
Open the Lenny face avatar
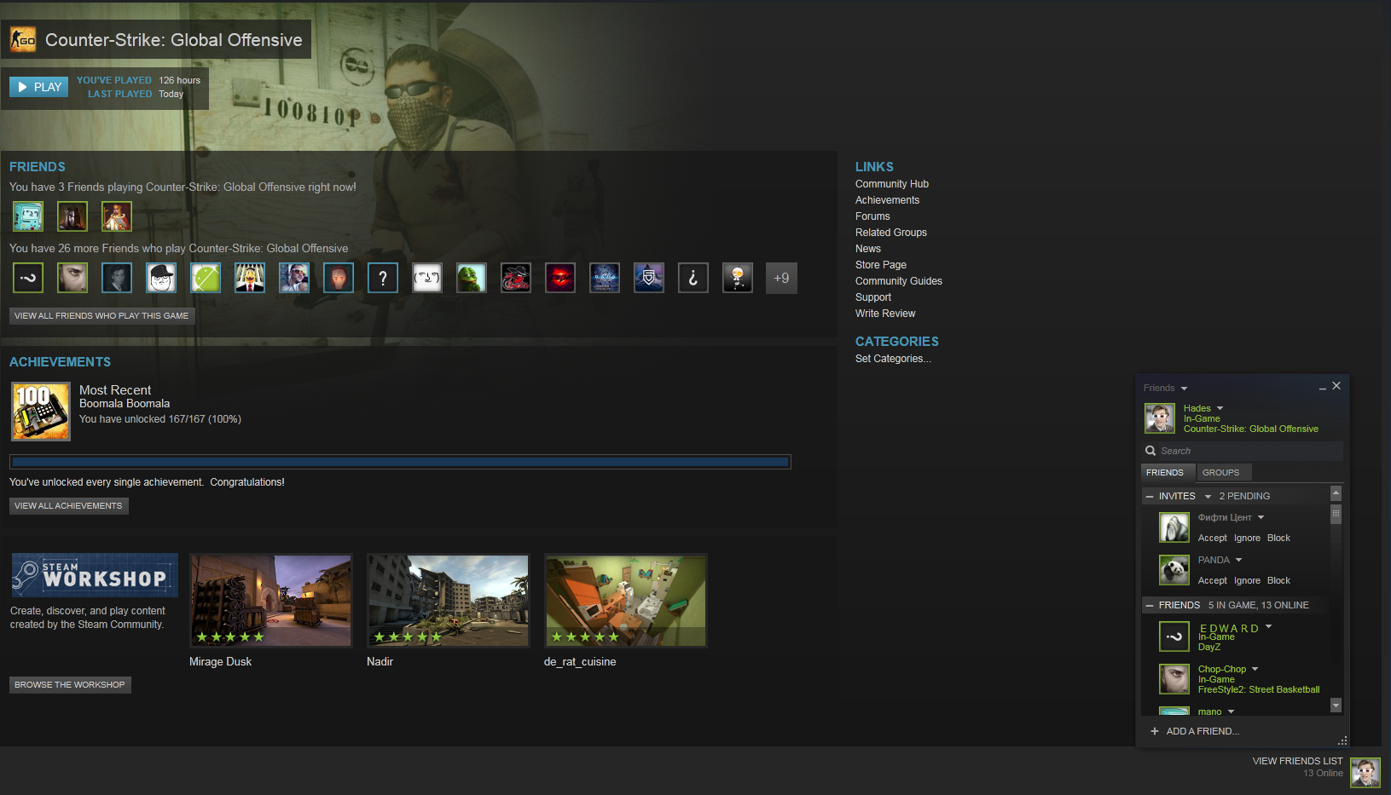[427, 278]
